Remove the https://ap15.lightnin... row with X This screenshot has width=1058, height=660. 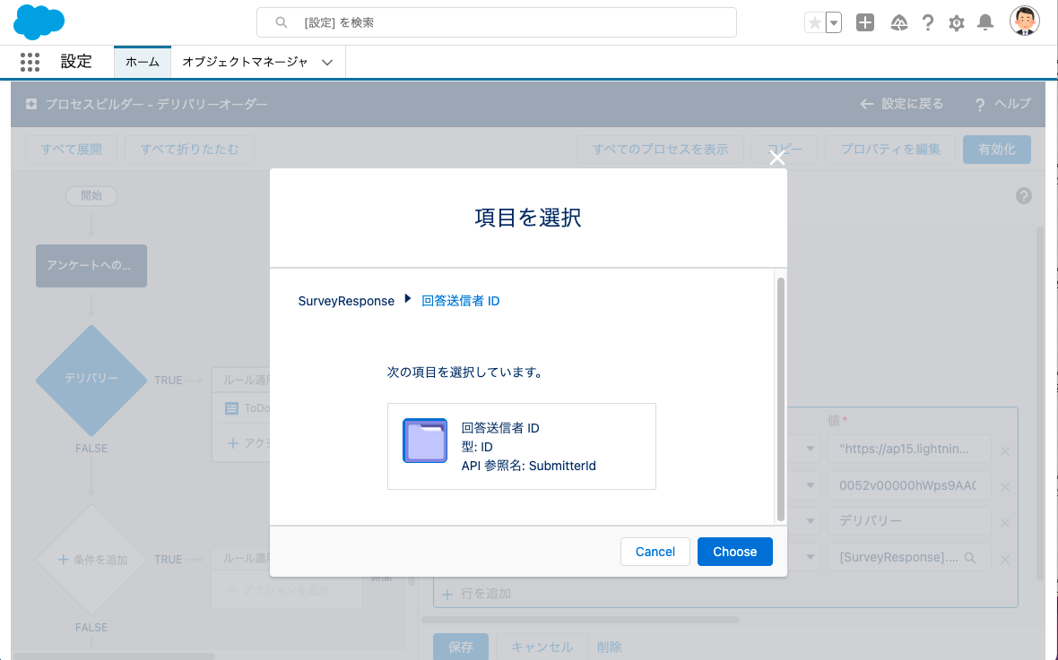[1005, 451]
